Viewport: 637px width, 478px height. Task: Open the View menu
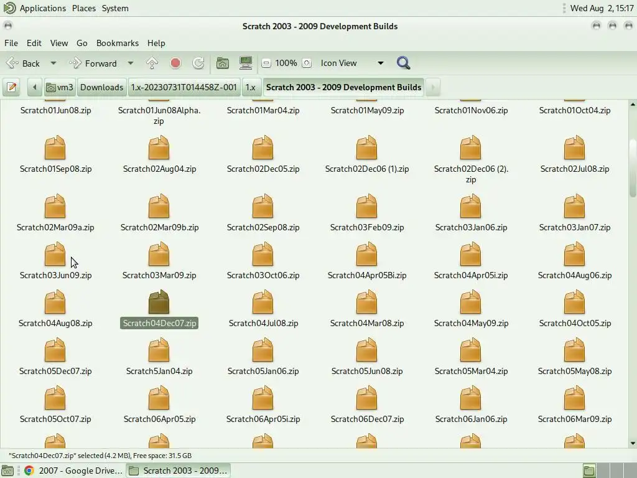click(x=59, y=43)
